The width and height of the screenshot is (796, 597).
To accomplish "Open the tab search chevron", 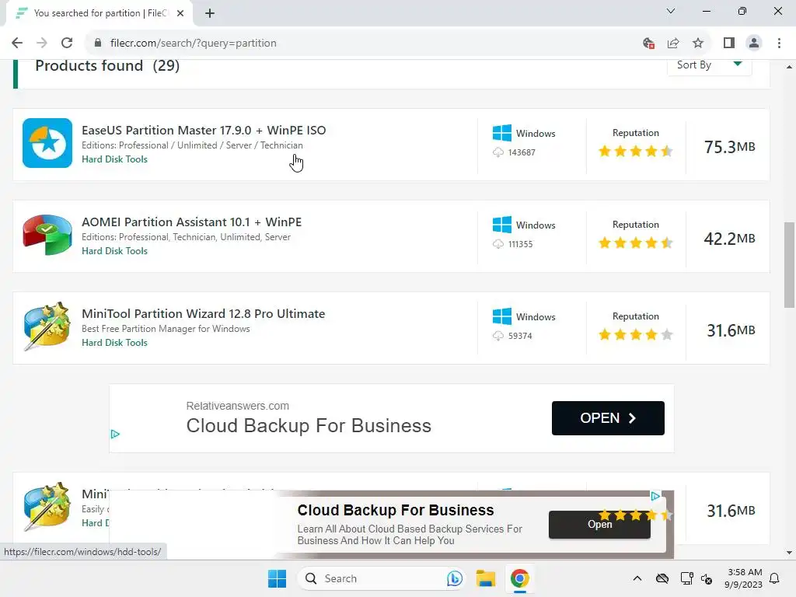I will point(671,11).
